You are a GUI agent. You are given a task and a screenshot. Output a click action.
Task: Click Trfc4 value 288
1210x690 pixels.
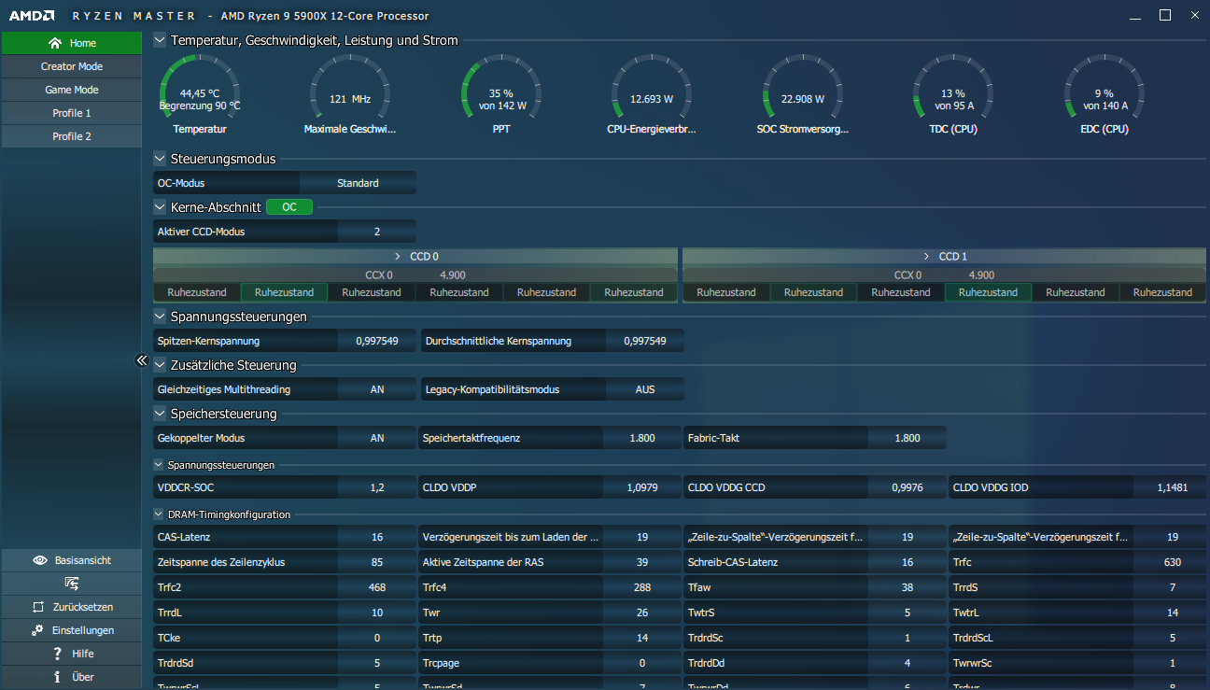coord(642,587)
